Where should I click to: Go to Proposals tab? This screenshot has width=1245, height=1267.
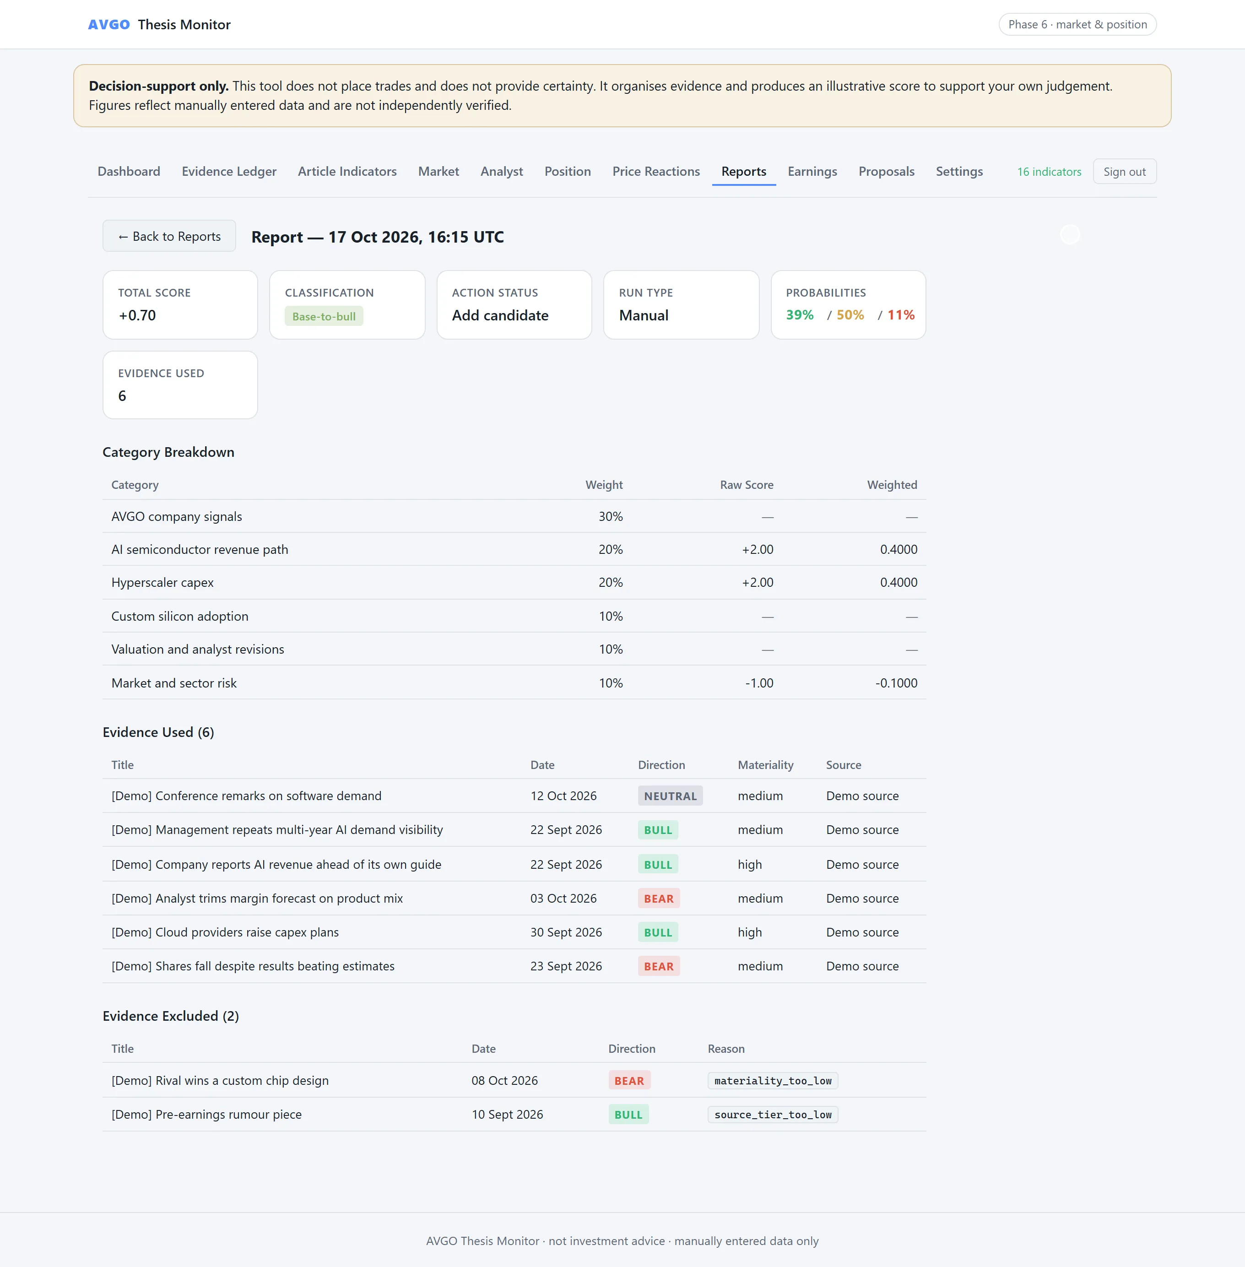886,171
